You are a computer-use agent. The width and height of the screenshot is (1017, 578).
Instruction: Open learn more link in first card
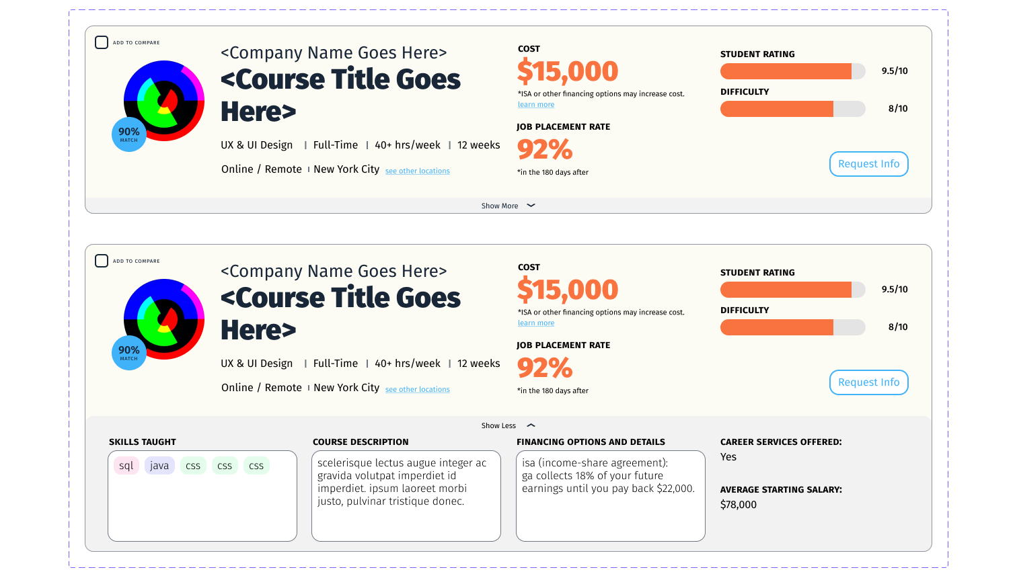(536, 105)
